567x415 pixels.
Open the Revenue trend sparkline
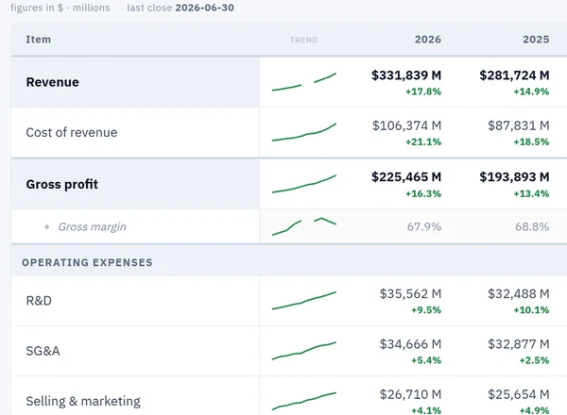(x=304, y=82)
